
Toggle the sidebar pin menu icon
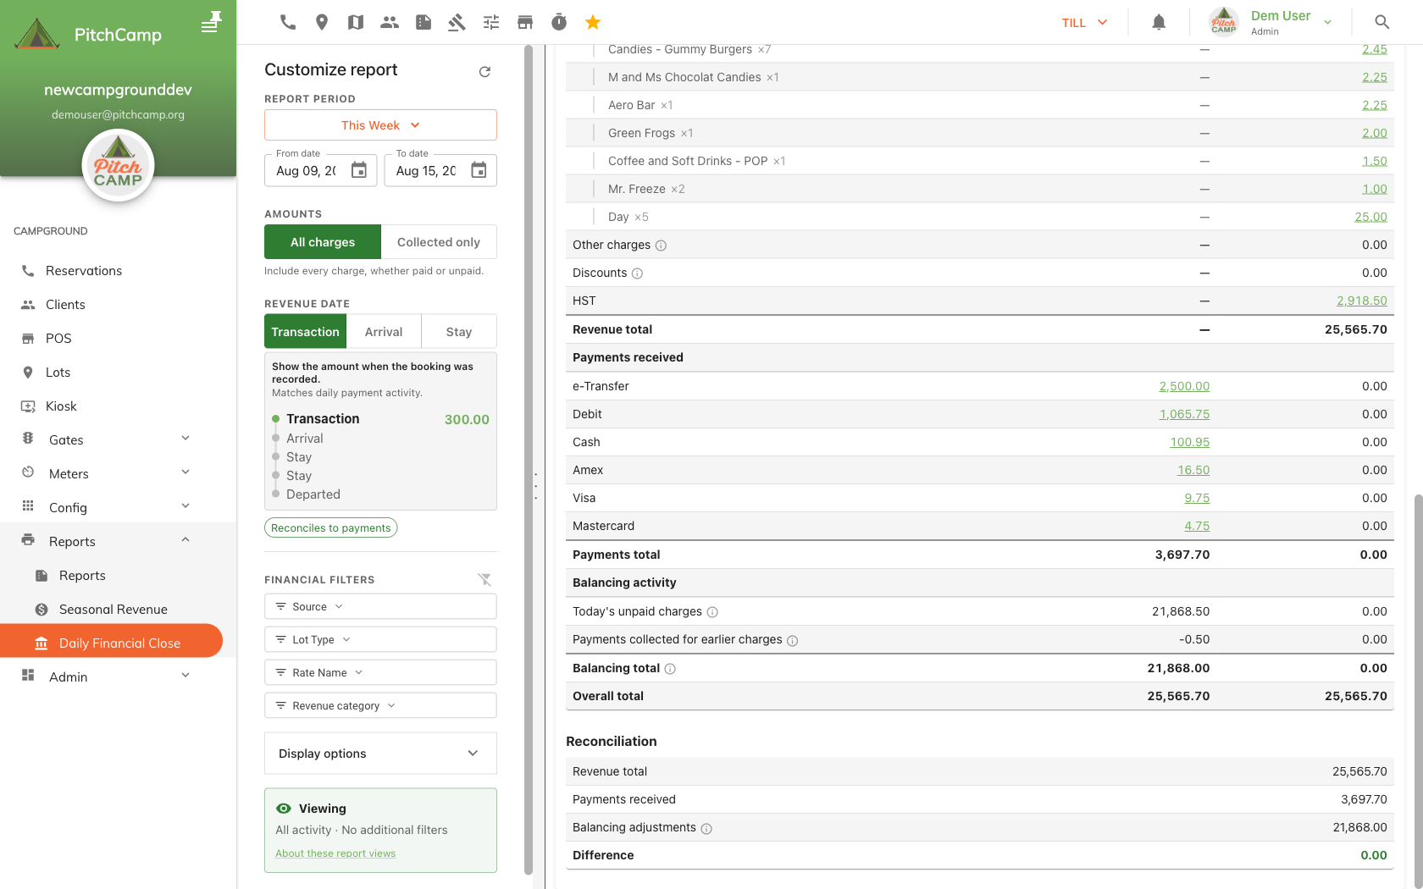211,21
